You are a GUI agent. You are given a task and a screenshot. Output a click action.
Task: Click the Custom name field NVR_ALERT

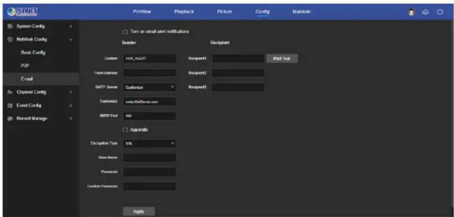point(149,58)
